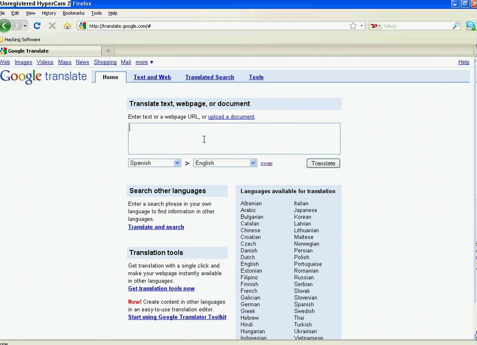The height and width of the screenshot is (345, 477).
Task: Open the Hacking Software bookmark folder
Action: tap(20, 39)
